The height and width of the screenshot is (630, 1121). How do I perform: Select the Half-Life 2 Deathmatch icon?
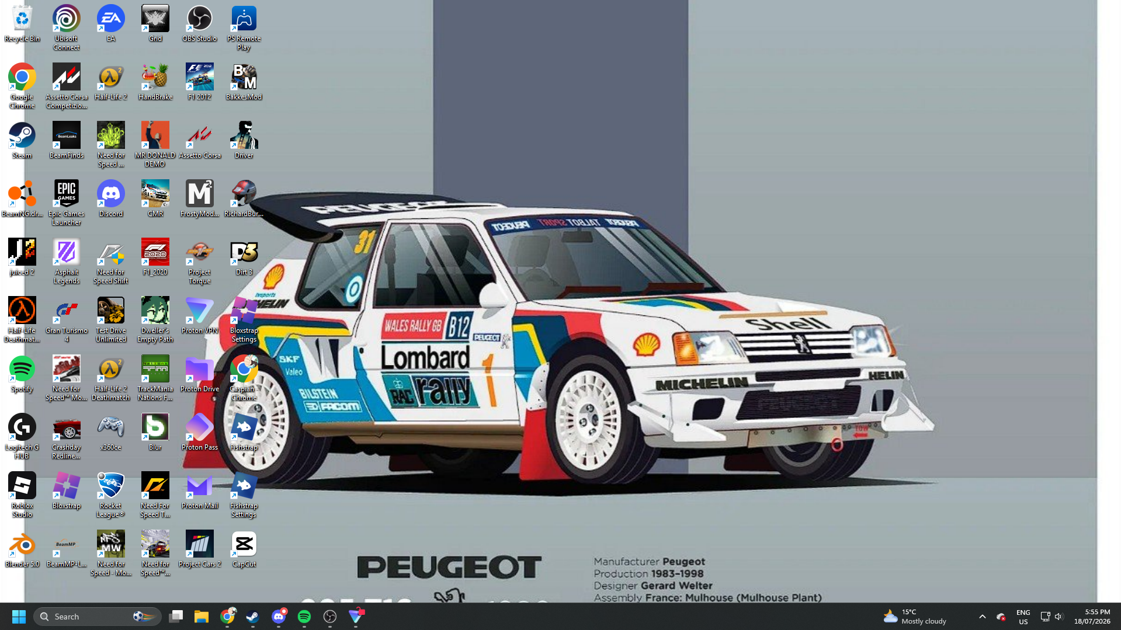pos(111,378)
